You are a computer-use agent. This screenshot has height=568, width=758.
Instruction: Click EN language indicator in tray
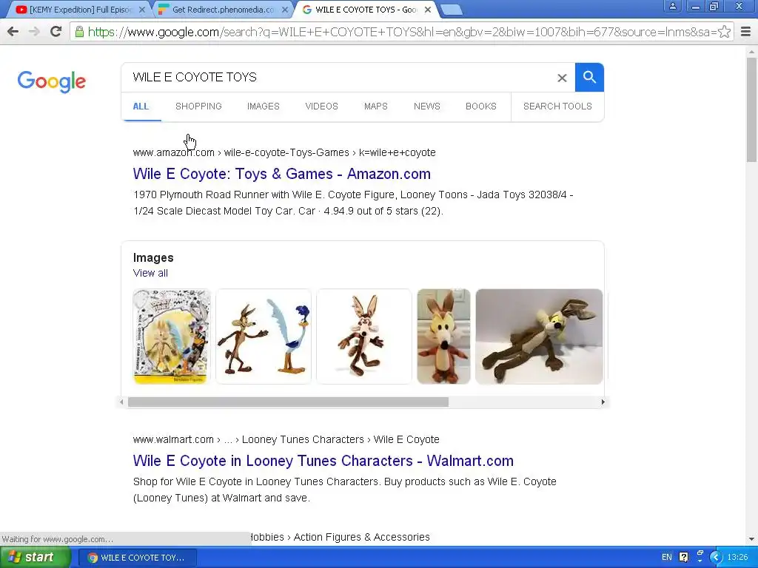coord(667,558)
